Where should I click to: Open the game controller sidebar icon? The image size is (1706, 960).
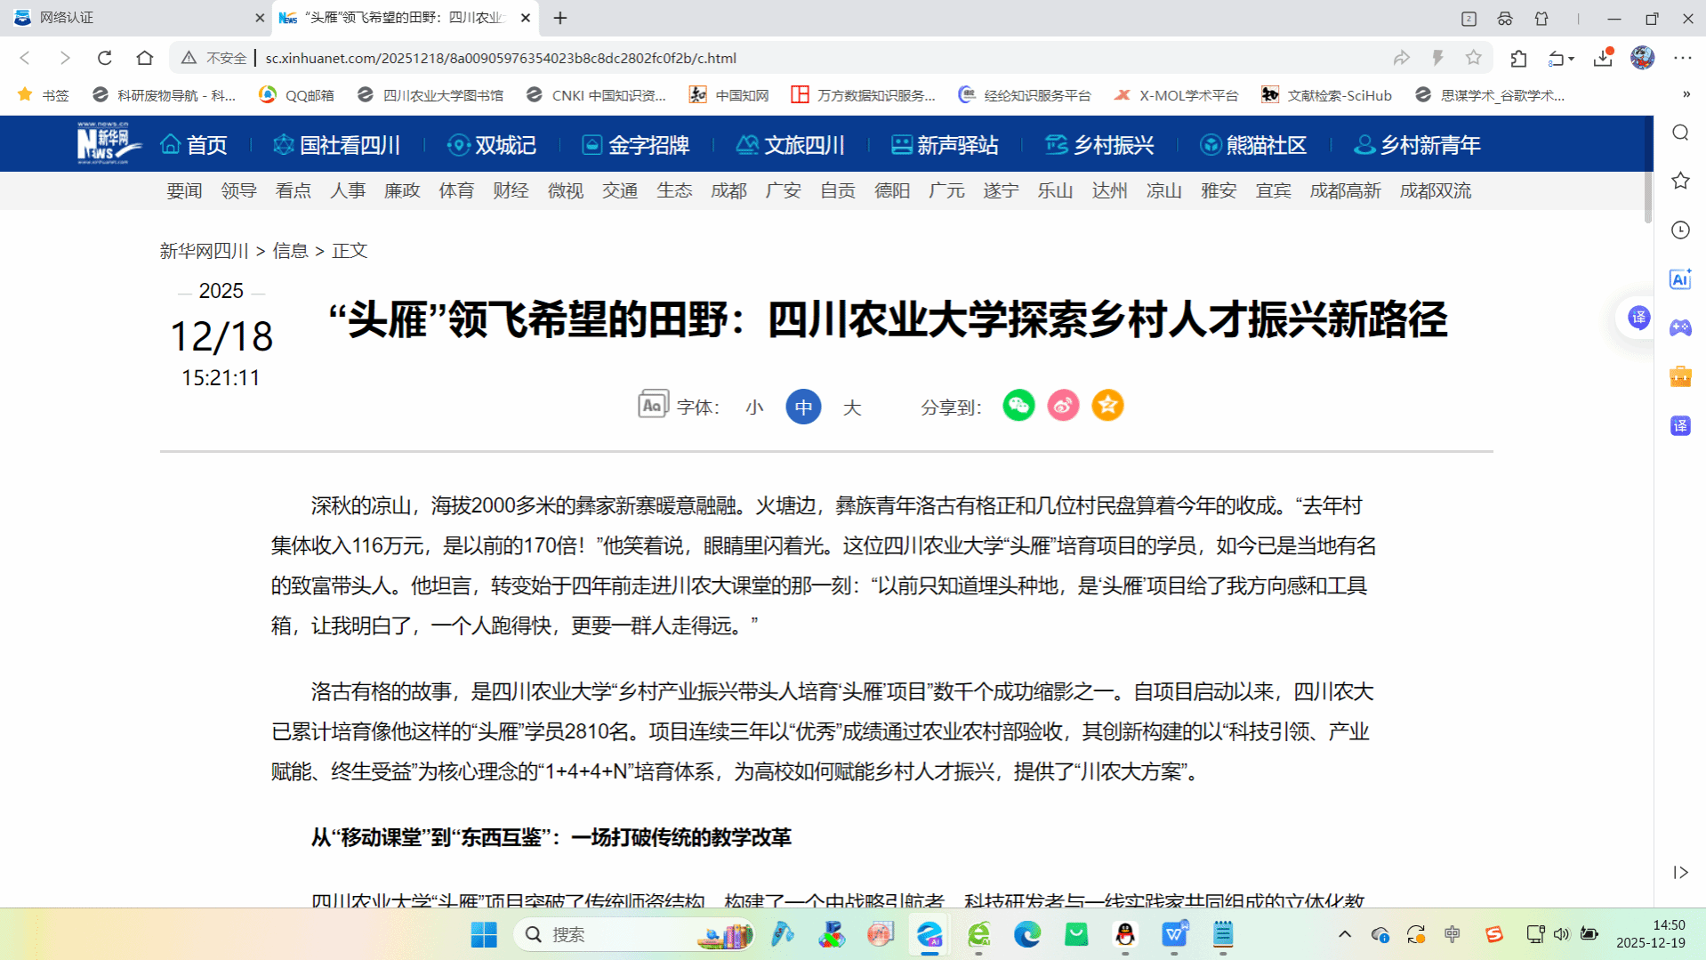(1680, 328)
